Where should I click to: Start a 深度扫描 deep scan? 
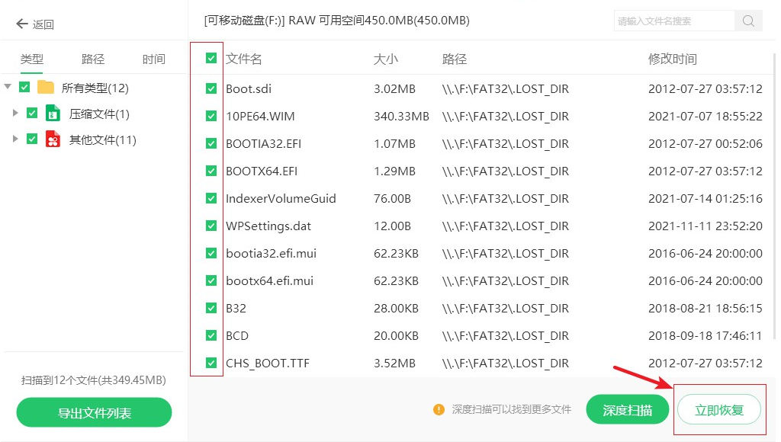pyautogui.click(x=627, y=408)
